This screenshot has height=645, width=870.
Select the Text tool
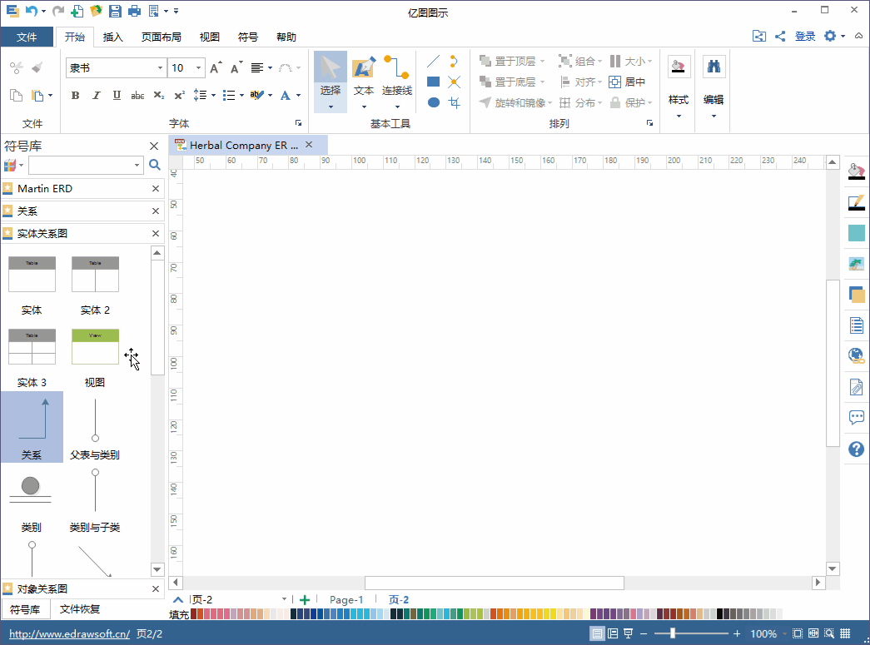[x=364, y=82]
